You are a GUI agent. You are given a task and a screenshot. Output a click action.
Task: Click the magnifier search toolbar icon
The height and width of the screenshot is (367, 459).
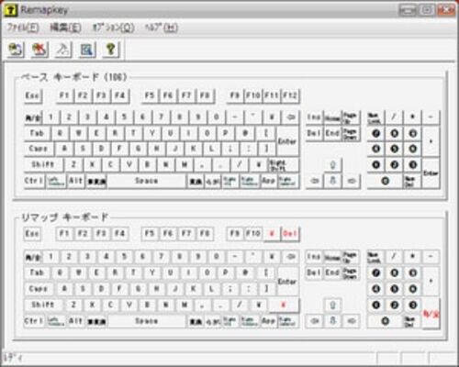[87, 50]
